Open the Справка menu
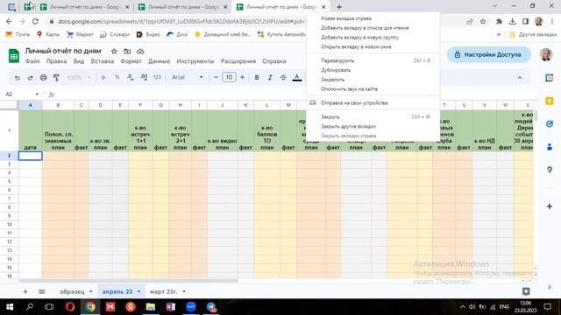Screen dimensions: 561x315 (274, 61)
